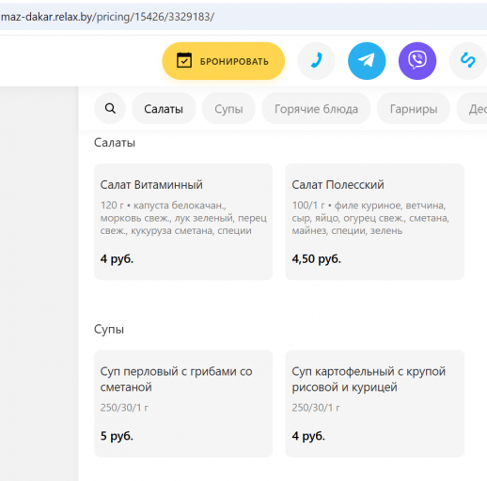
Task: Click the 4,50 руб. price label
Action: (x=316, y=259)
